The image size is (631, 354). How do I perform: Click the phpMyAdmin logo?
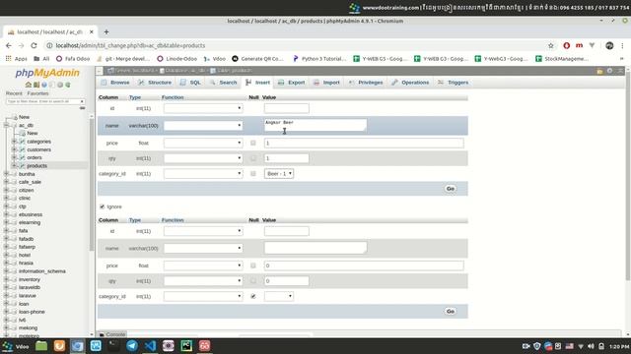(47, 73)
